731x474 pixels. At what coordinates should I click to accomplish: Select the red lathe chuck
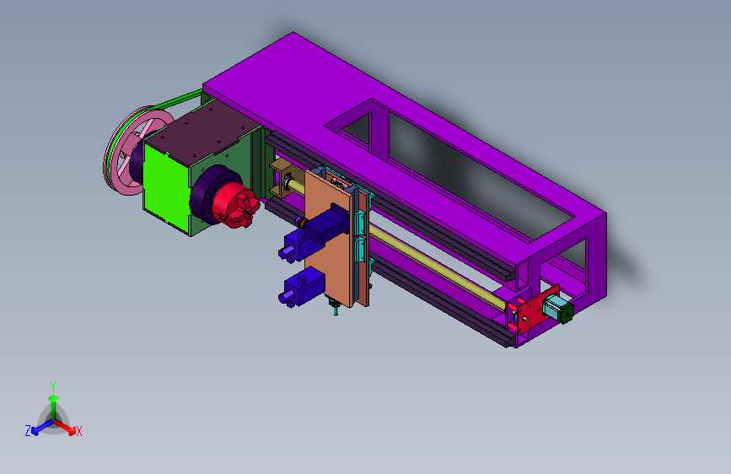point(236,205)
